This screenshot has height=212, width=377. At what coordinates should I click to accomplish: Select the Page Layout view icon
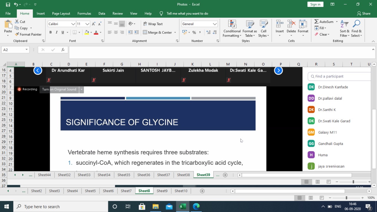tap(311, 198)
